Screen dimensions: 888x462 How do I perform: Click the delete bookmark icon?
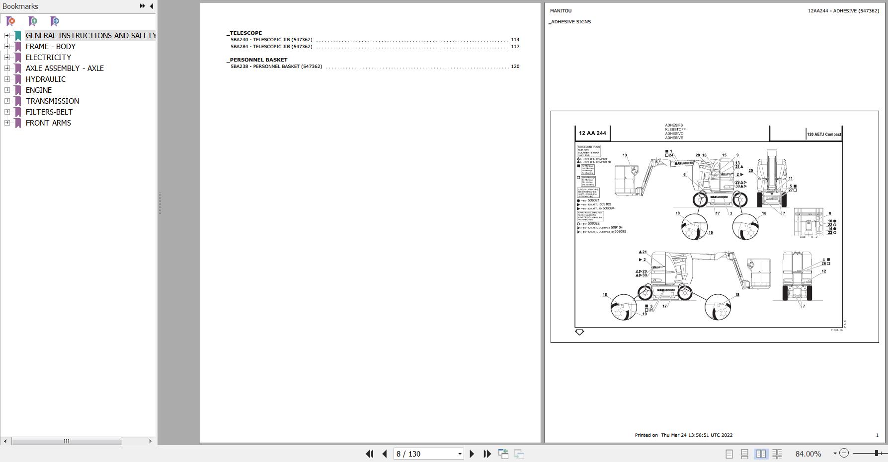[10, 21]
